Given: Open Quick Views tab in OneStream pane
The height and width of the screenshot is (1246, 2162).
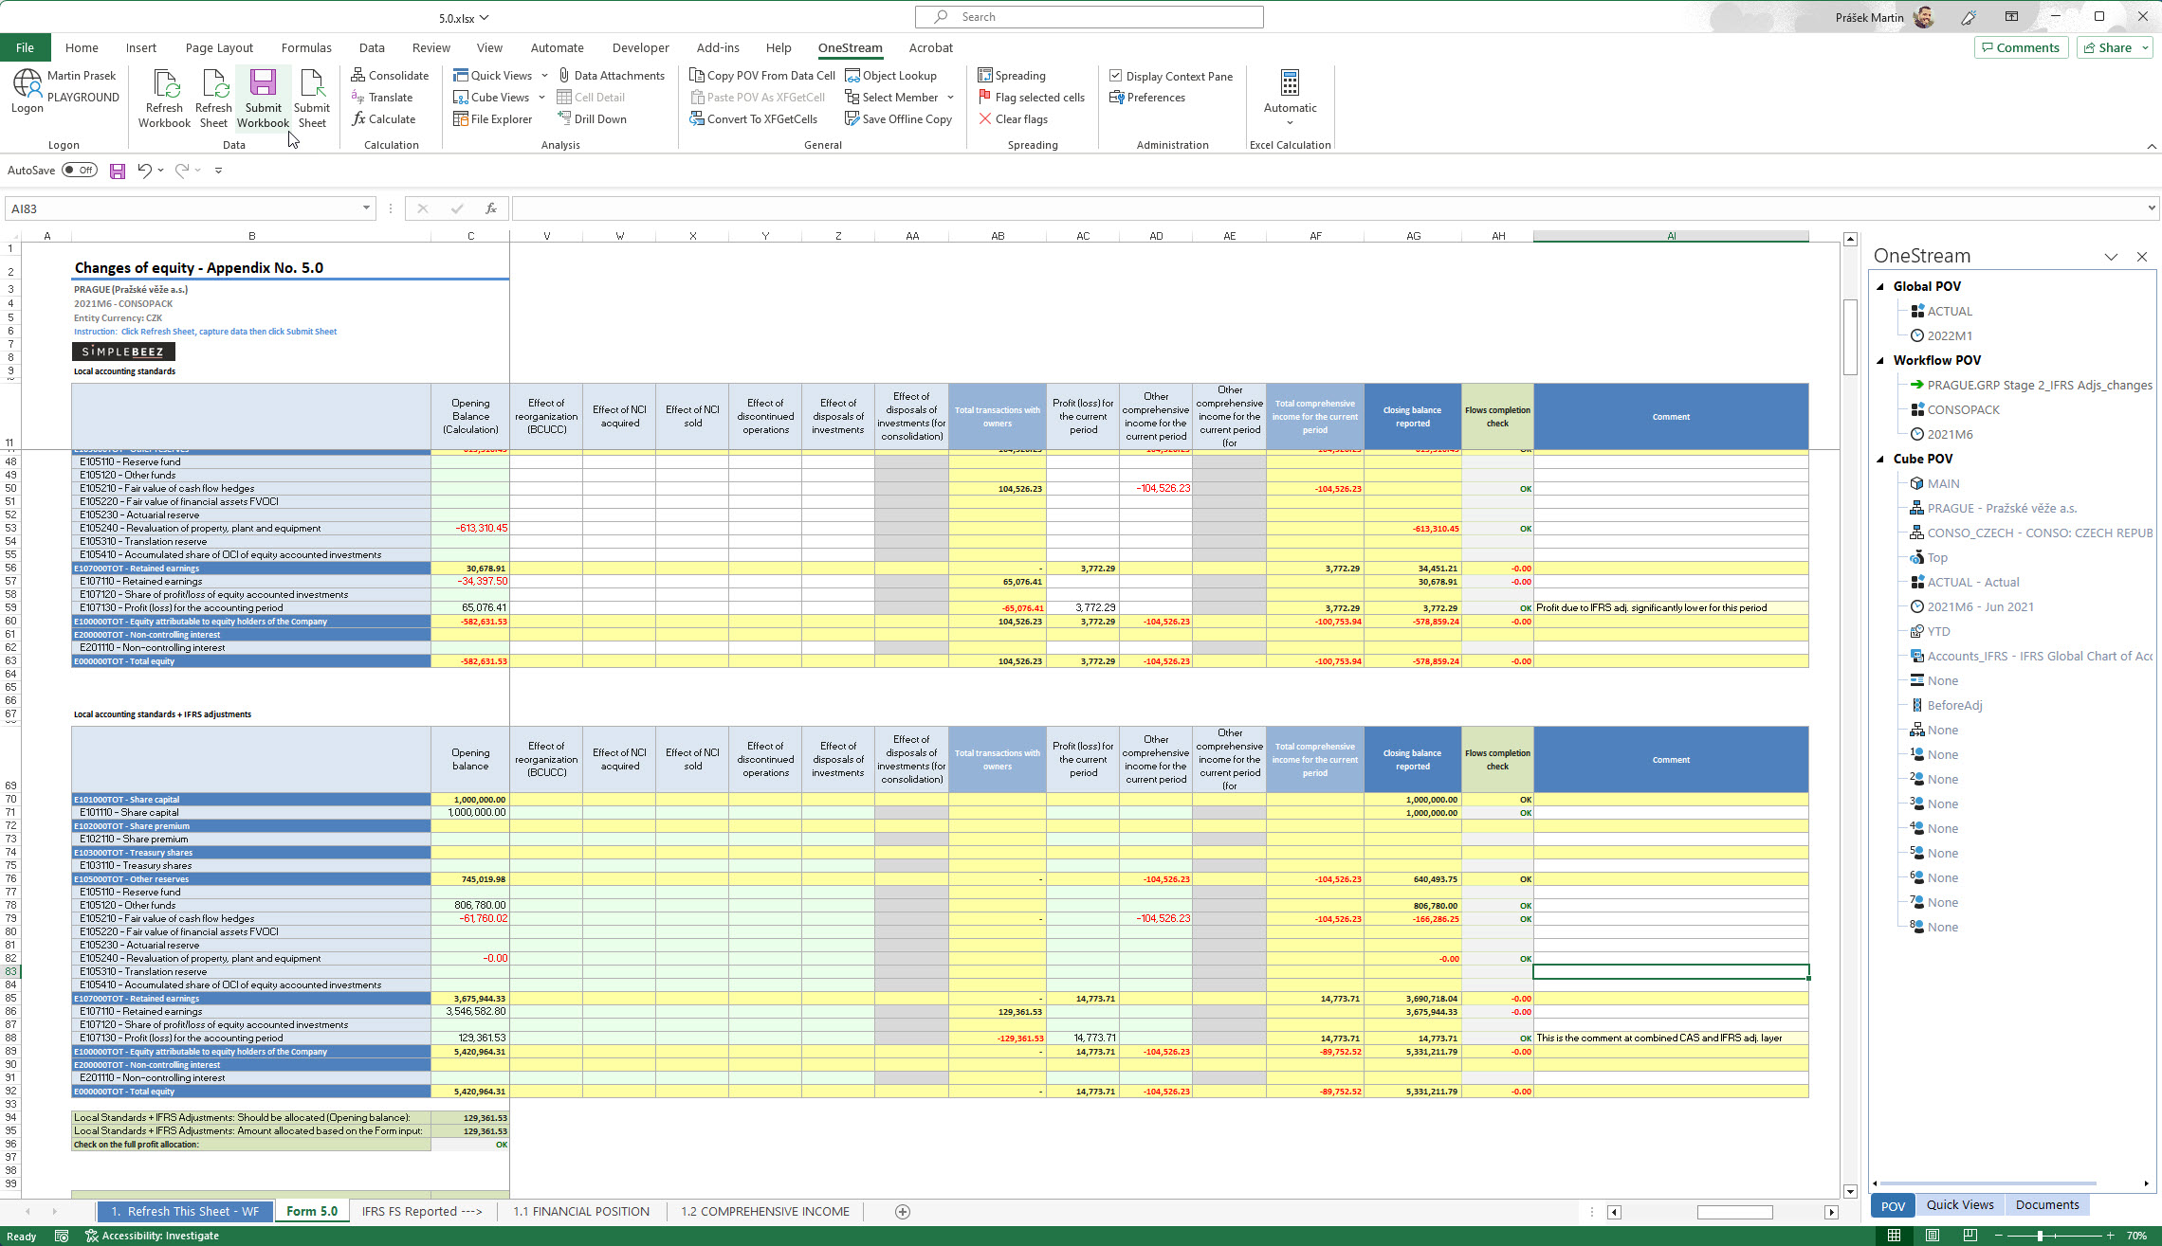Looking at the screenshot, I should coord(1959,1205).
